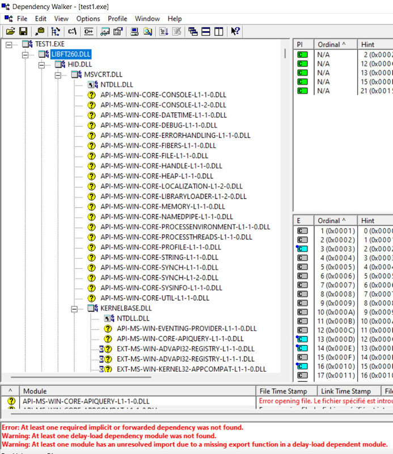Select API-MS-WIN-CORE-APIQUERY-L1-1-0.DLL in module list
393x454 pixels.
(x=86, y=401)
